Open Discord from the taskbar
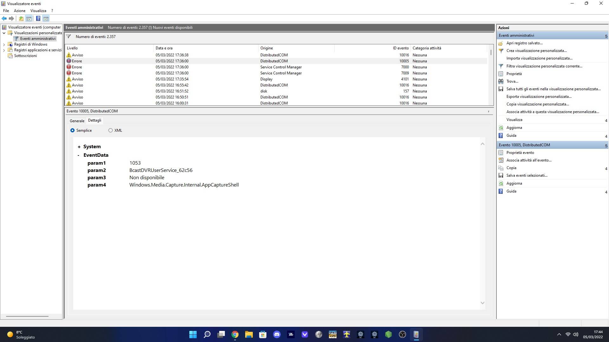 point(277,334)
